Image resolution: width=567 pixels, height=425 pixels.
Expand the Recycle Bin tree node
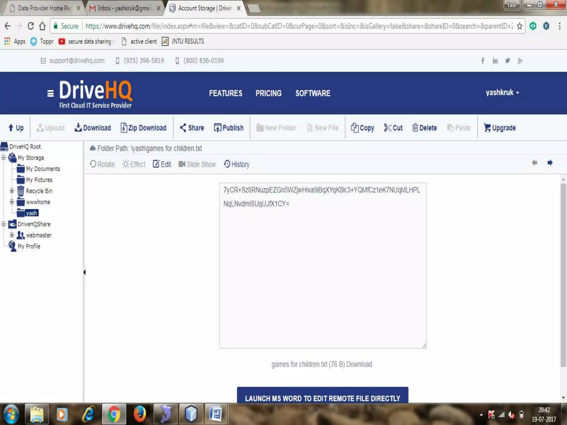(12, 191)
